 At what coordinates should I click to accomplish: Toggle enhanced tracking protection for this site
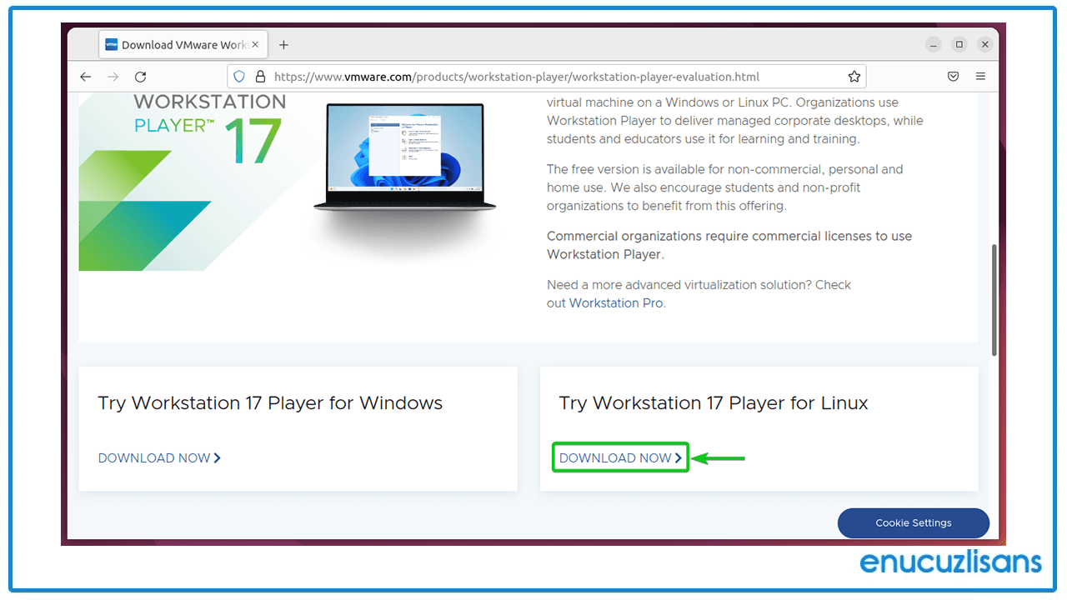(239, 76)
